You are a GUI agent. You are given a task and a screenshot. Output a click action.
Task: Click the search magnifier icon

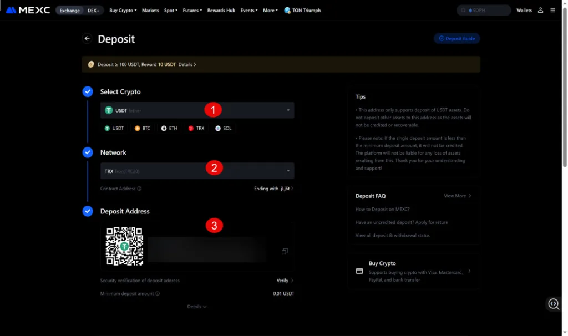463,10
